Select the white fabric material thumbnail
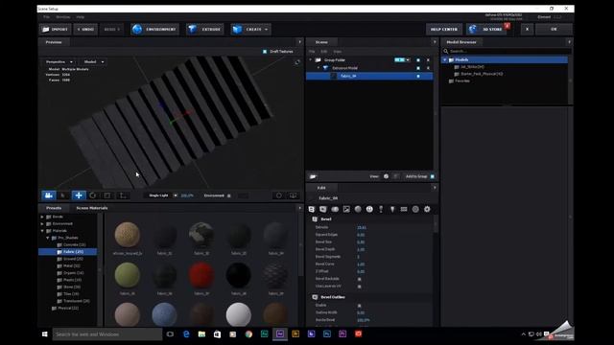Viewport: 614px width, 345px height. click(x=239, y=314)
